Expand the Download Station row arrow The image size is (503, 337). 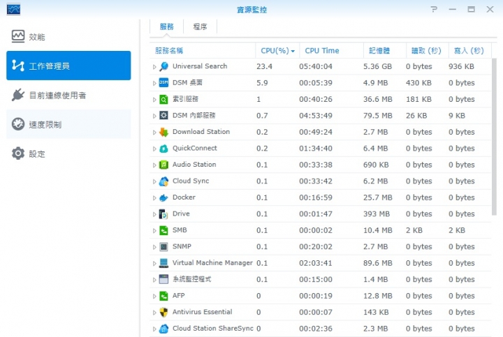154,132
